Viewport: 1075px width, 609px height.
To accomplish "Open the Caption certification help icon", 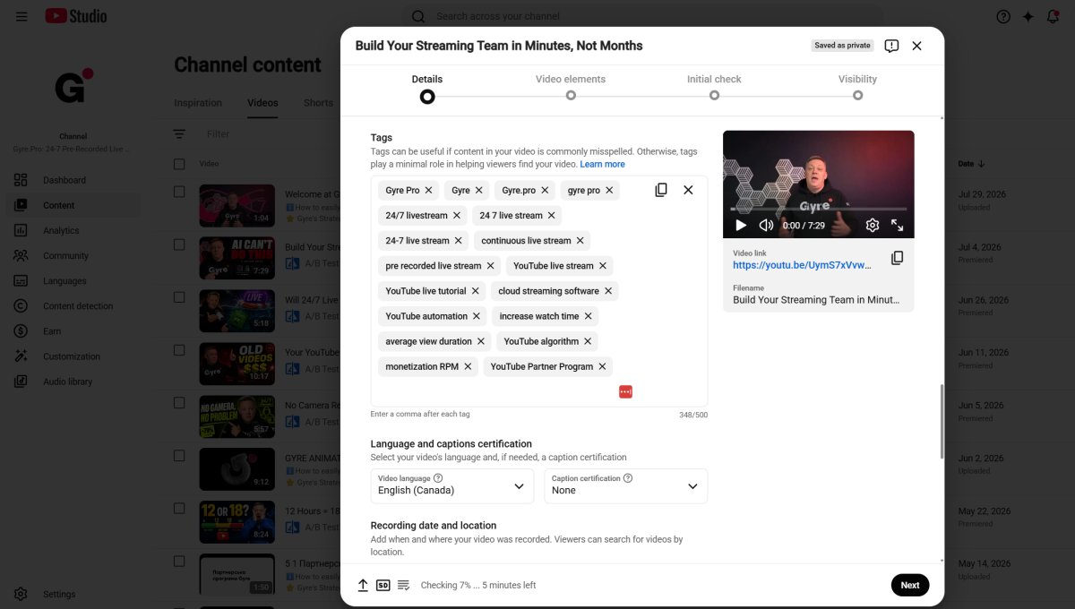I will [628, 478].
